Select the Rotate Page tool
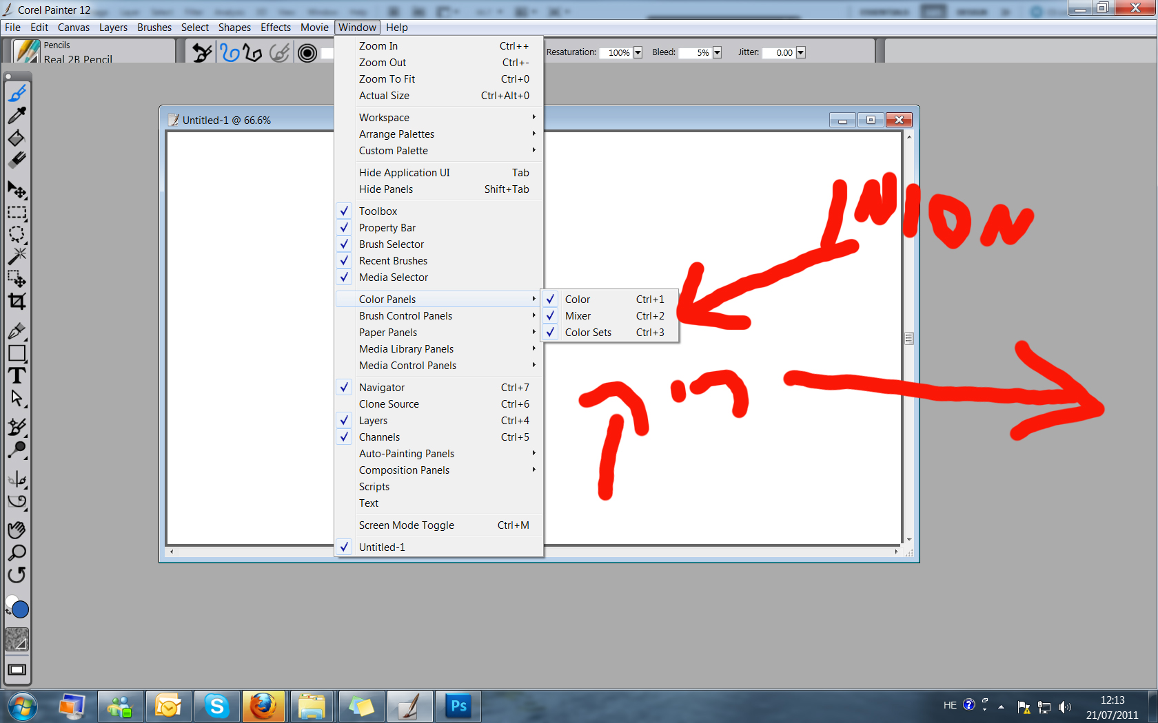Image resolution: width=1158 pixels, height=723 pixels. click(x=17, y=574)
